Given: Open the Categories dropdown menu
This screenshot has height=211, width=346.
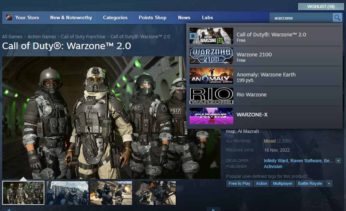Looking at the screenshot, I should [x=115, y=17].
